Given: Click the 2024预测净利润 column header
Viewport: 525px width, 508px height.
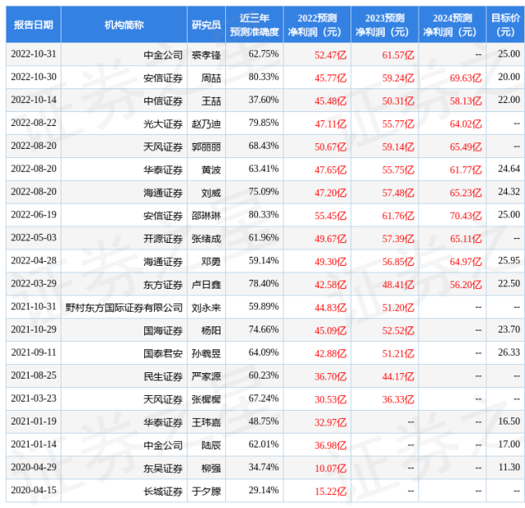Looking at the screenshot, I should pos(452,25).
